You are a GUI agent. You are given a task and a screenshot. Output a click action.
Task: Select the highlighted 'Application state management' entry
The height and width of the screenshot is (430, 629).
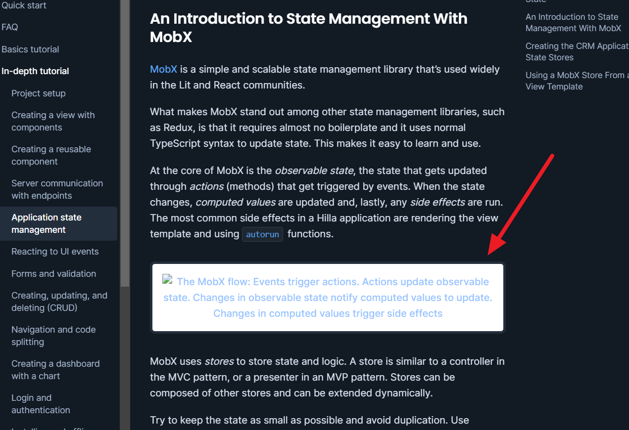click(46, 223)
